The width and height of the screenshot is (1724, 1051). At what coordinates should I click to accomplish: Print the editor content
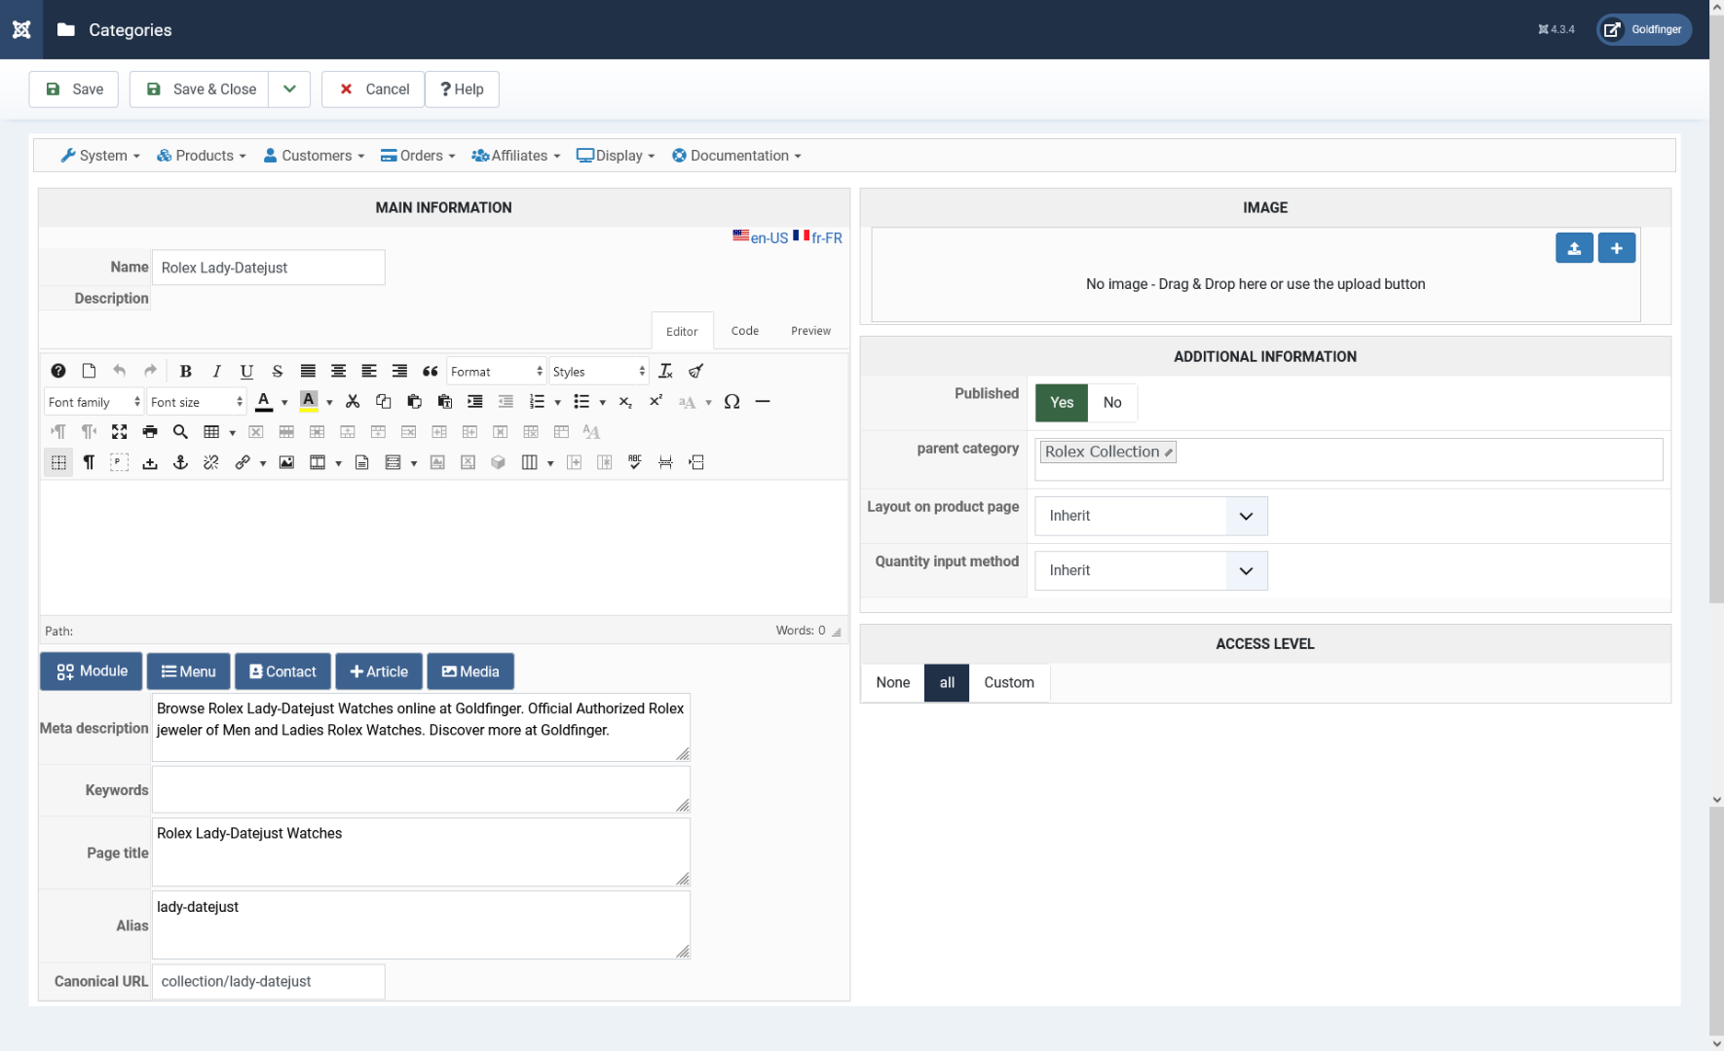(150, 432)
